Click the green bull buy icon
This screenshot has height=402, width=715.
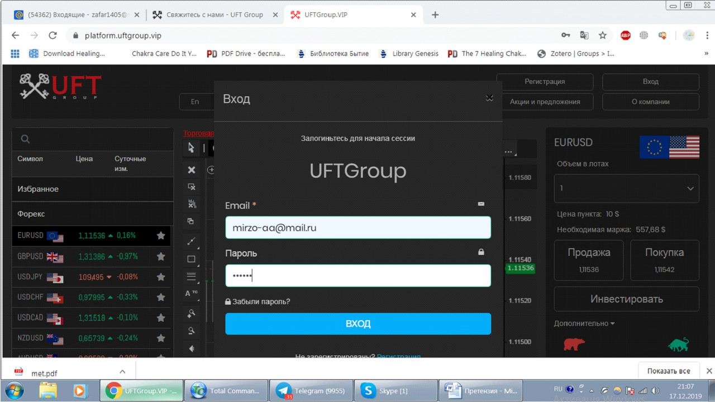pyautogui.click(x=679, y=344)
